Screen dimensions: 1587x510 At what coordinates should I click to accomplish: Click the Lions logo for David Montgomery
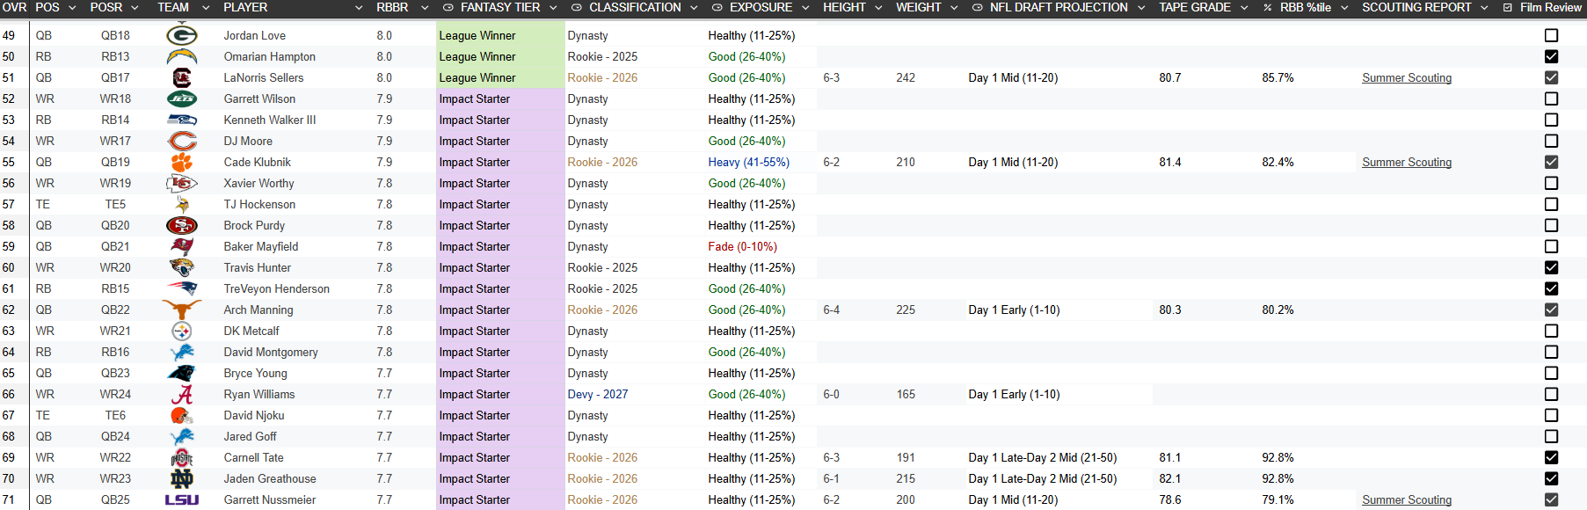(182, 352)
